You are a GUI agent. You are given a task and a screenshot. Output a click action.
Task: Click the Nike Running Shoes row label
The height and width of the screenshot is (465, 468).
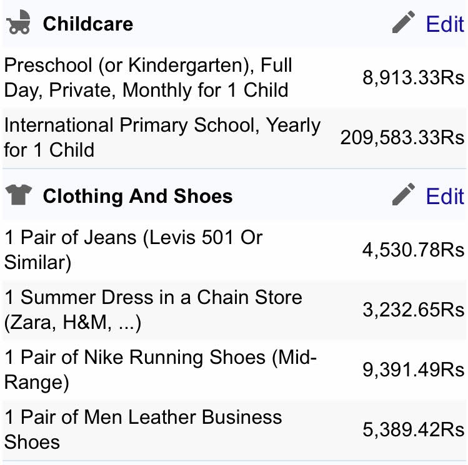(x=161, y=370)
